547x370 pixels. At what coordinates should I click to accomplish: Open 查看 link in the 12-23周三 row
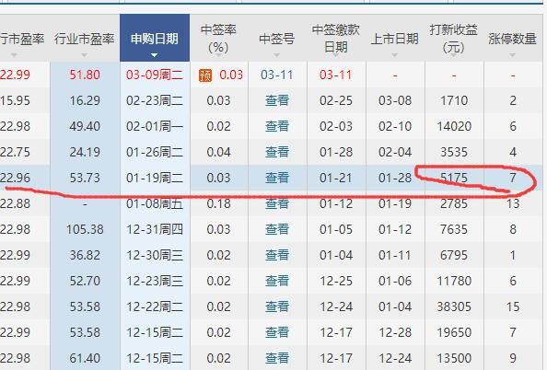[x=277, y=281]
